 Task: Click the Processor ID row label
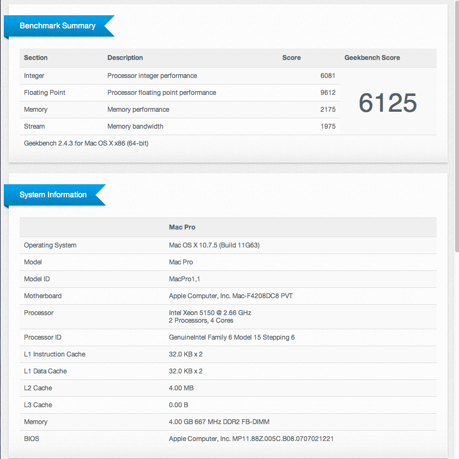coord(43,337)
